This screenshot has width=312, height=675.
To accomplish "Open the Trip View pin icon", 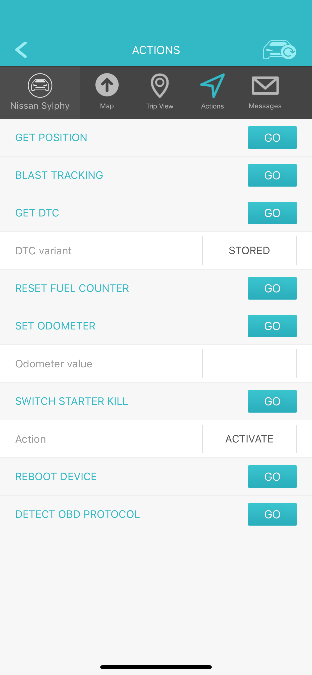I will coord(160,86).
